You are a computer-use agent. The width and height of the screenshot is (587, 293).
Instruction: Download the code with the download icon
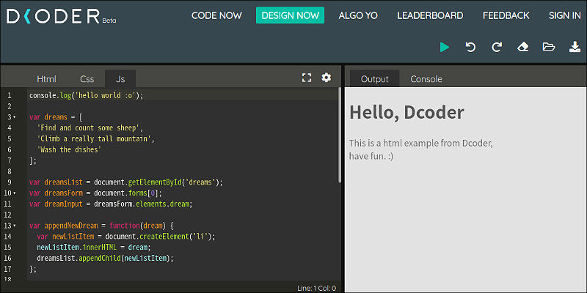pos(575,47)
